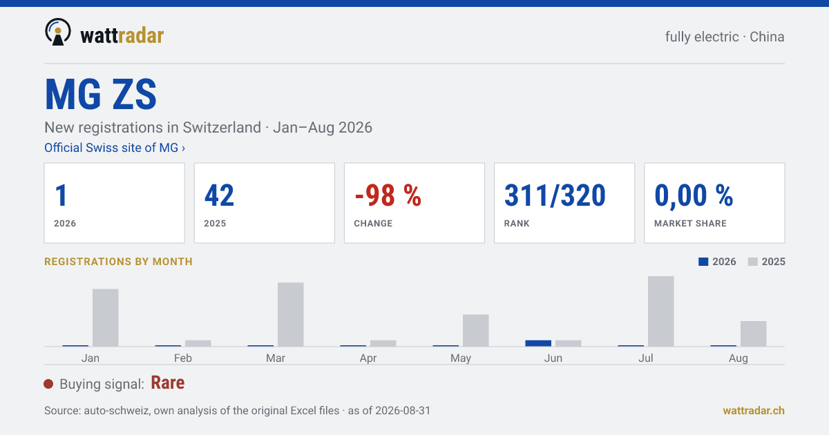Click the grey August 2025 bar

point(754,333)
